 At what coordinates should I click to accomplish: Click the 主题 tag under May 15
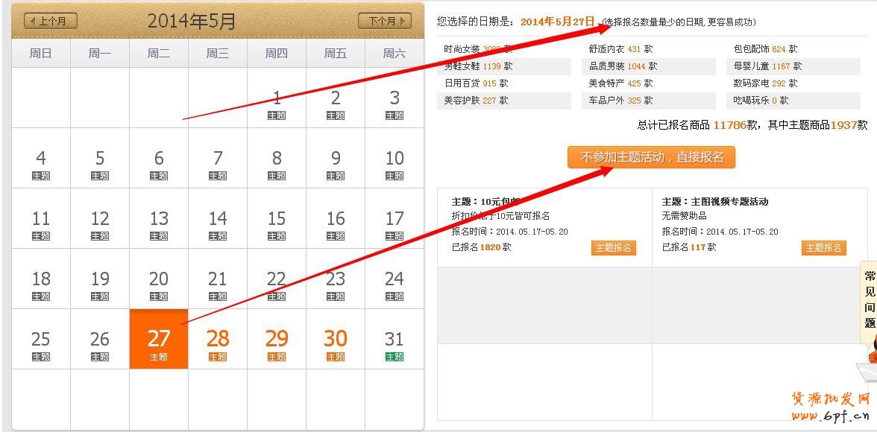[277, 236]
